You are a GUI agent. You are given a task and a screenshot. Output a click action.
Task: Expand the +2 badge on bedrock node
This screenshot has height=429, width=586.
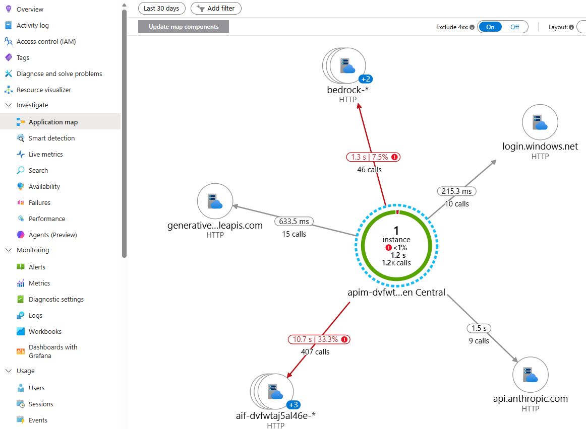coord(366,79)
